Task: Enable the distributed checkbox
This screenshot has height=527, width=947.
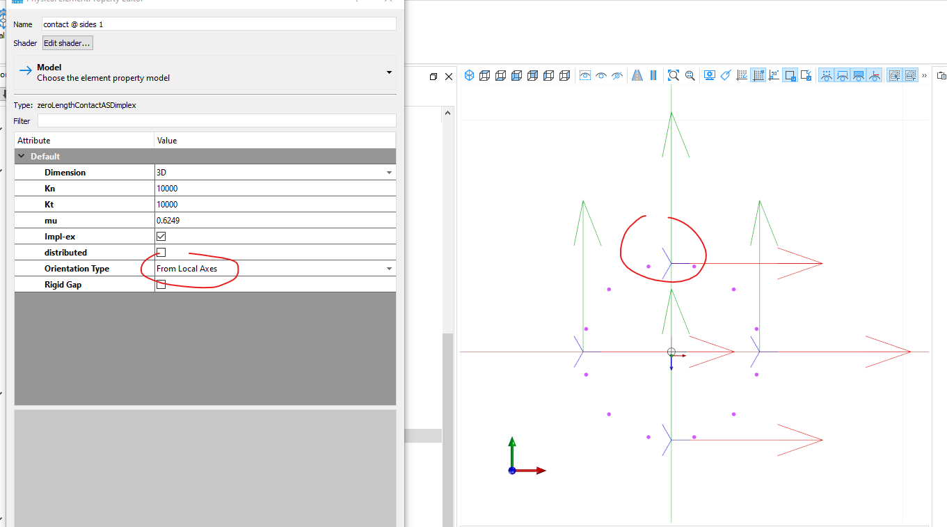Action: 161,253
